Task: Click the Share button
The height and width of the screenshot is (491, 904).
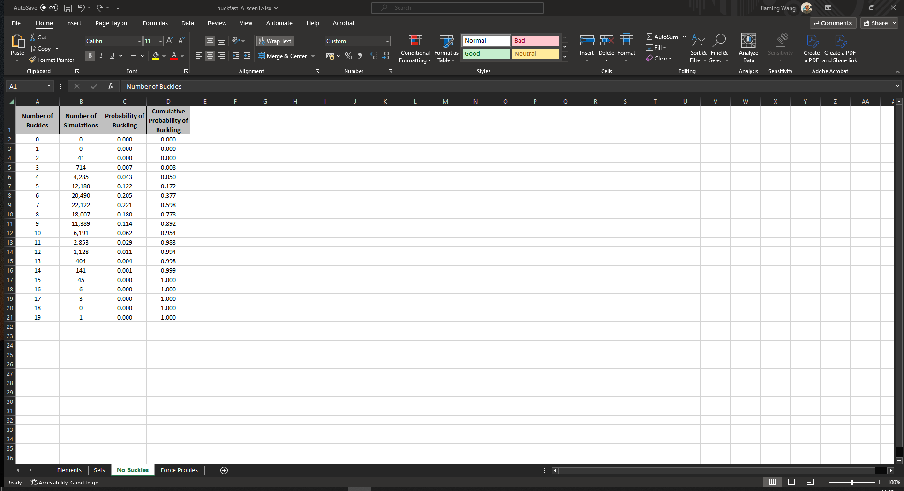Action: pyautogui.click(x=876, y=23)
